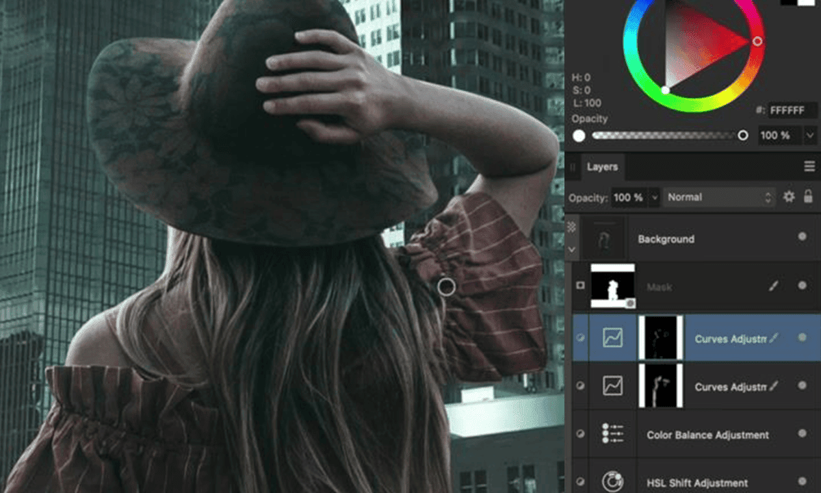Image resolution: width=821 pixels, height=493 pixels.
Task: Click the layer lock icon
Action: [x=809, y=197]
